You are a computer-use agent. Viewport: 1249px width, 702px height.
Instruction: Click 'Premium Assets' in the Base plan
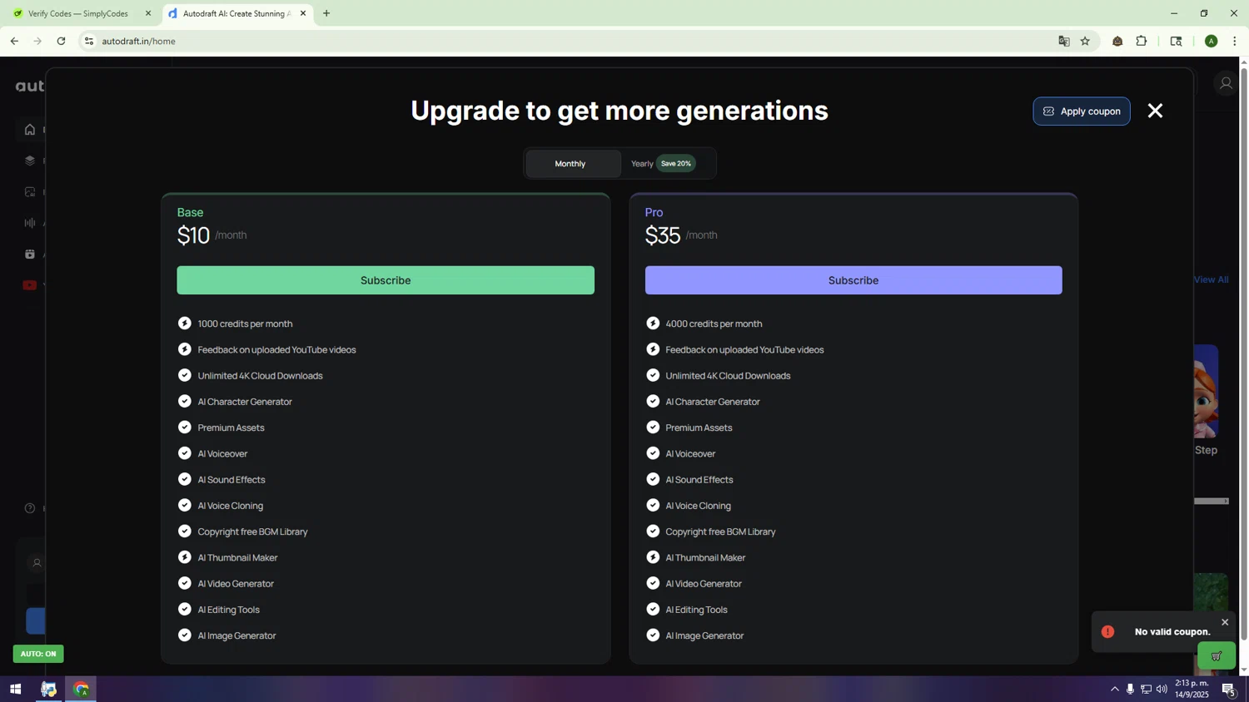[x=231, y=428]
